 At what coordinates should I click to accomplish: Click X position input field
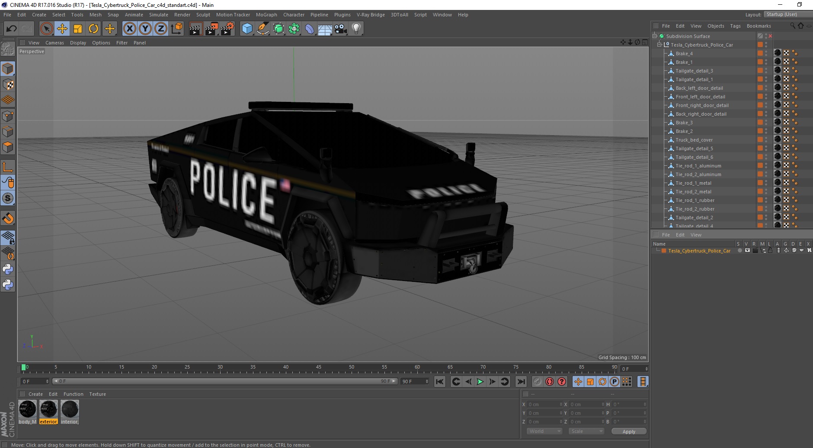coord(544,404)
